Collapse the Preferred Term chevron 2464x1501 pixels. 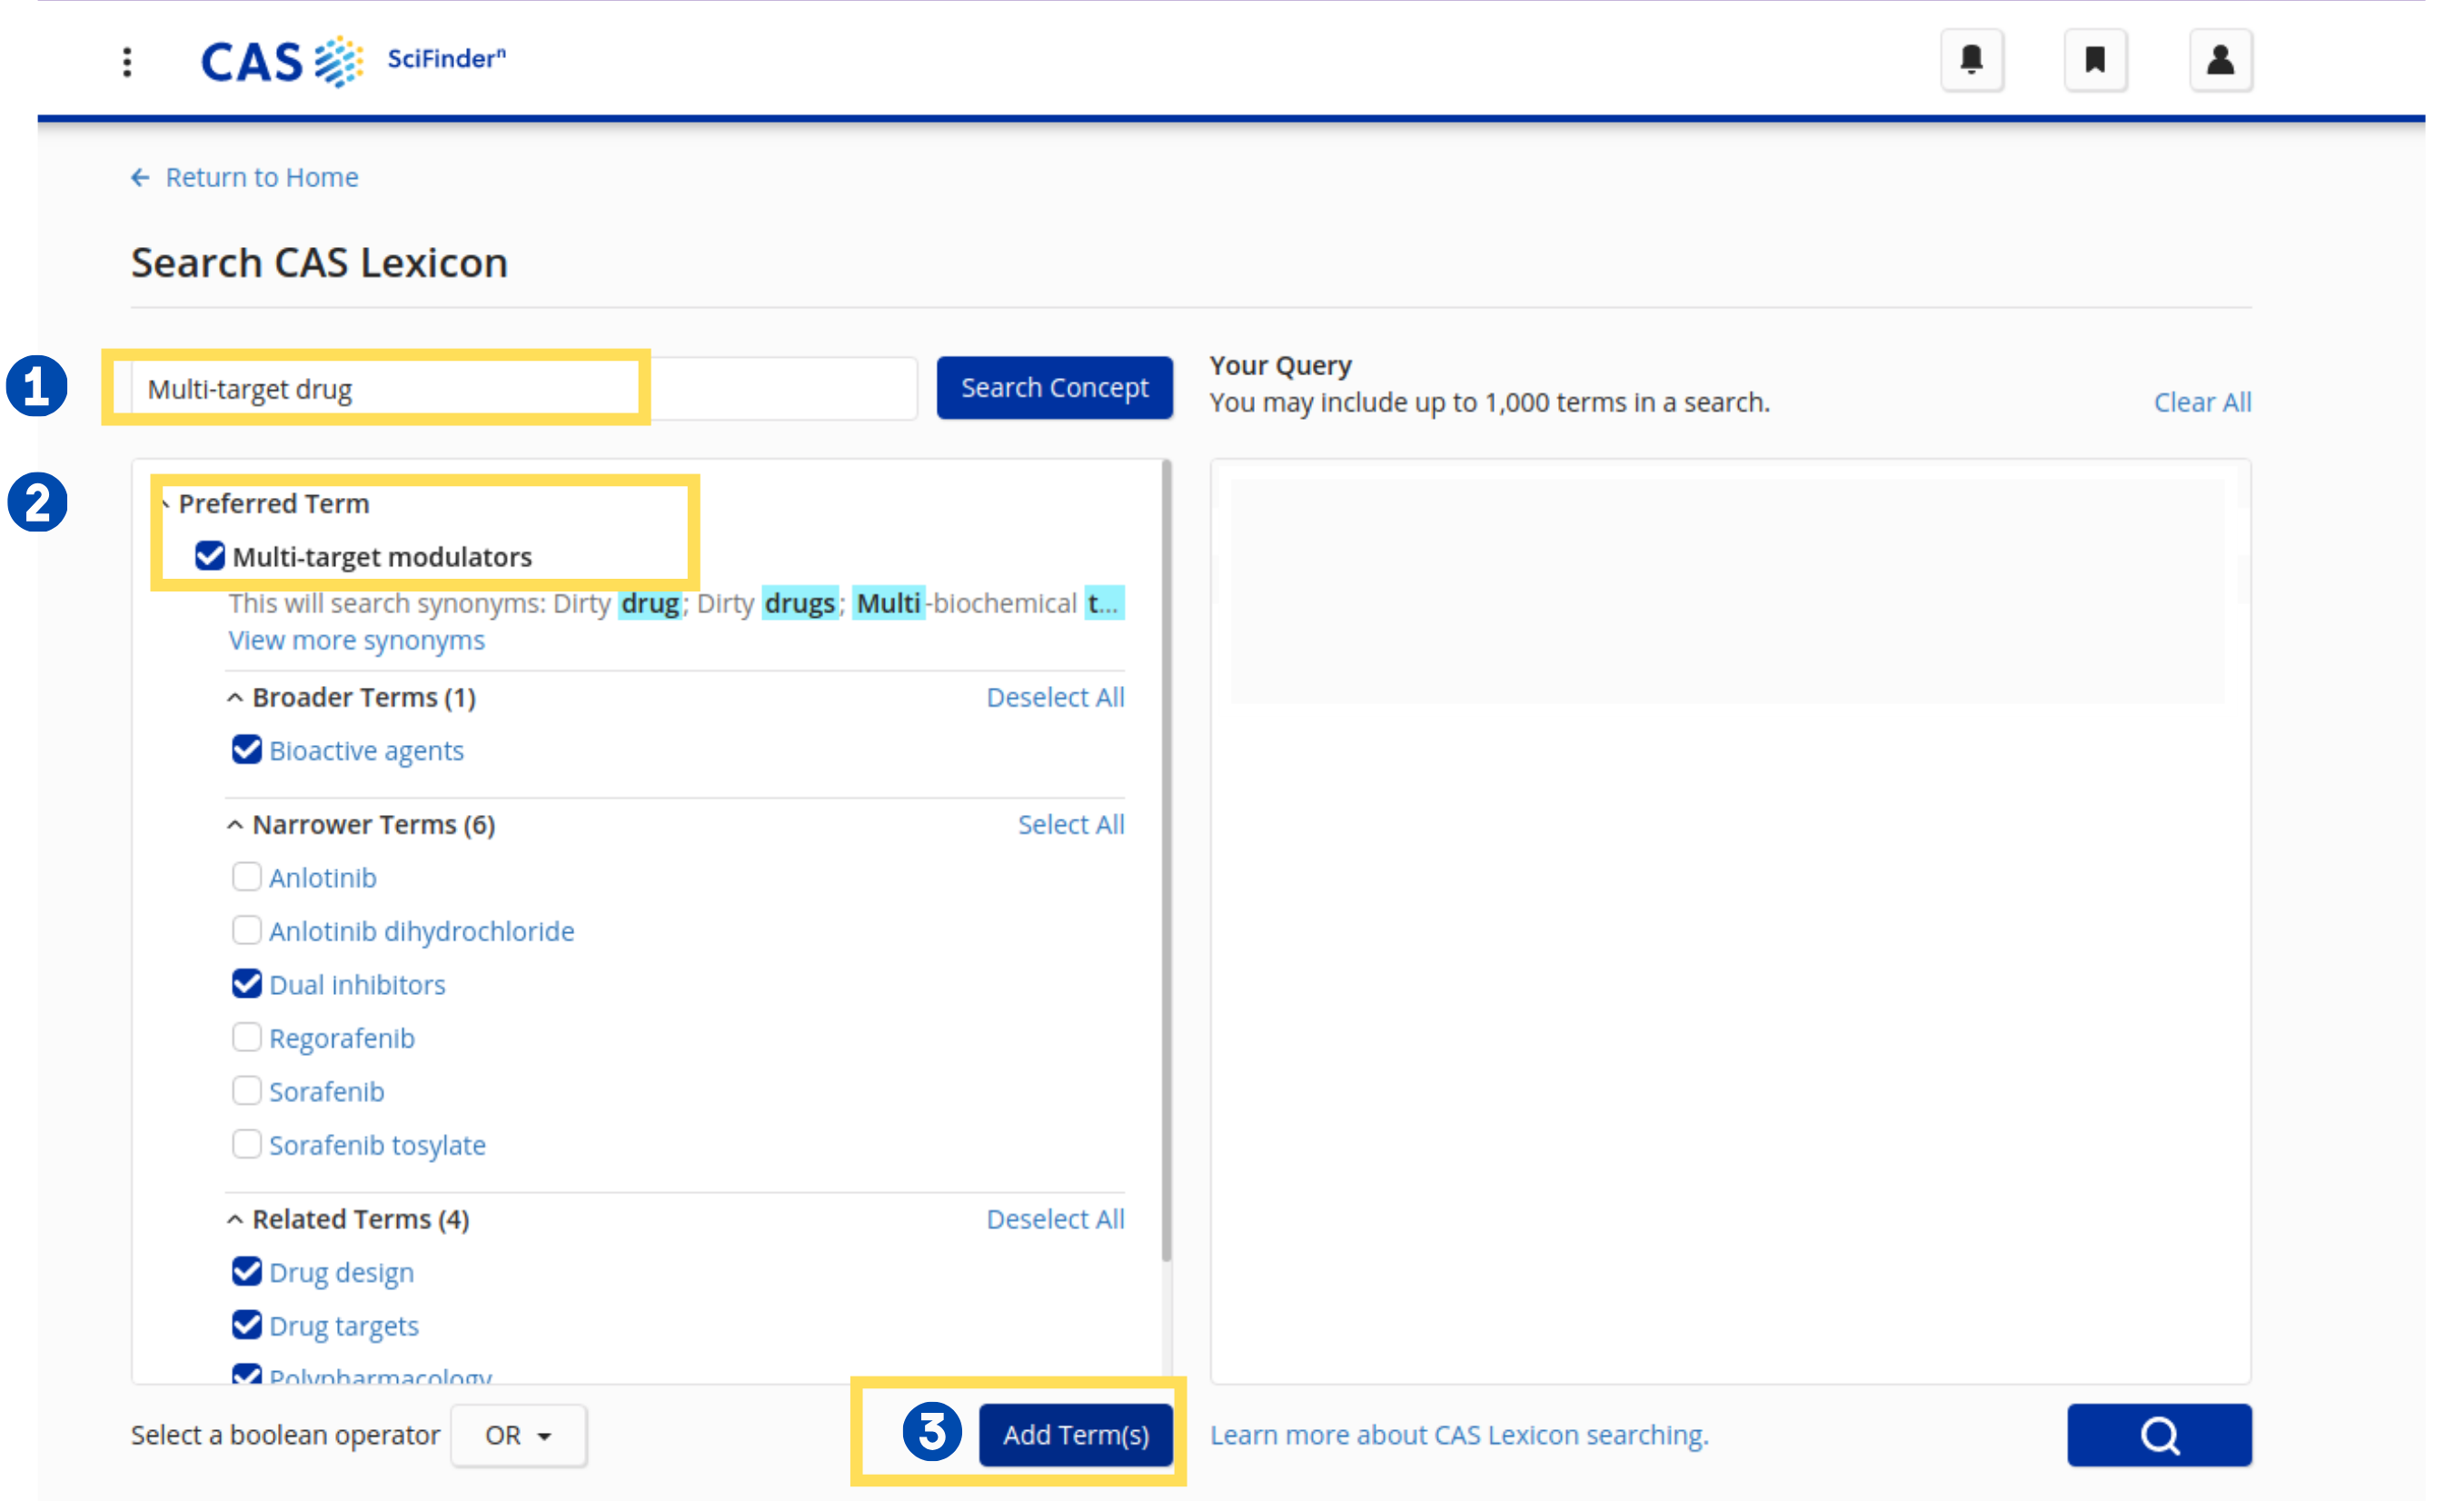[165, 503]
